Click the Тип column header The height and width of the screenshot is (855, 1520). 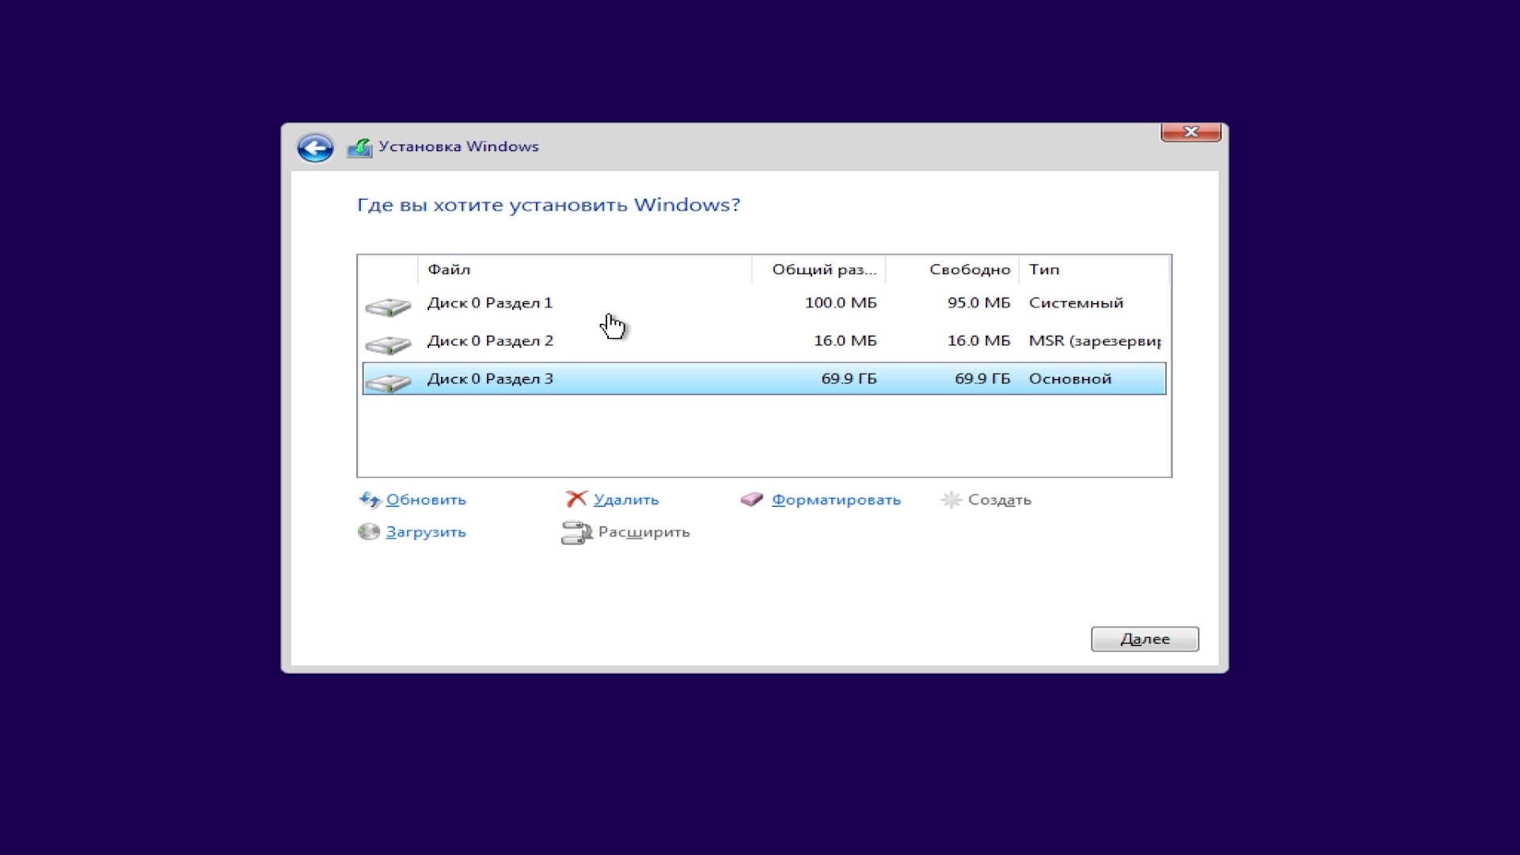tap(1094, 269)
